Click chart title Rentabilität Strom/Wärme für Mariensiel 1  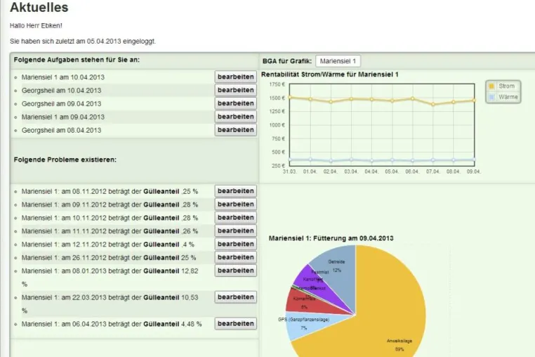330,74
